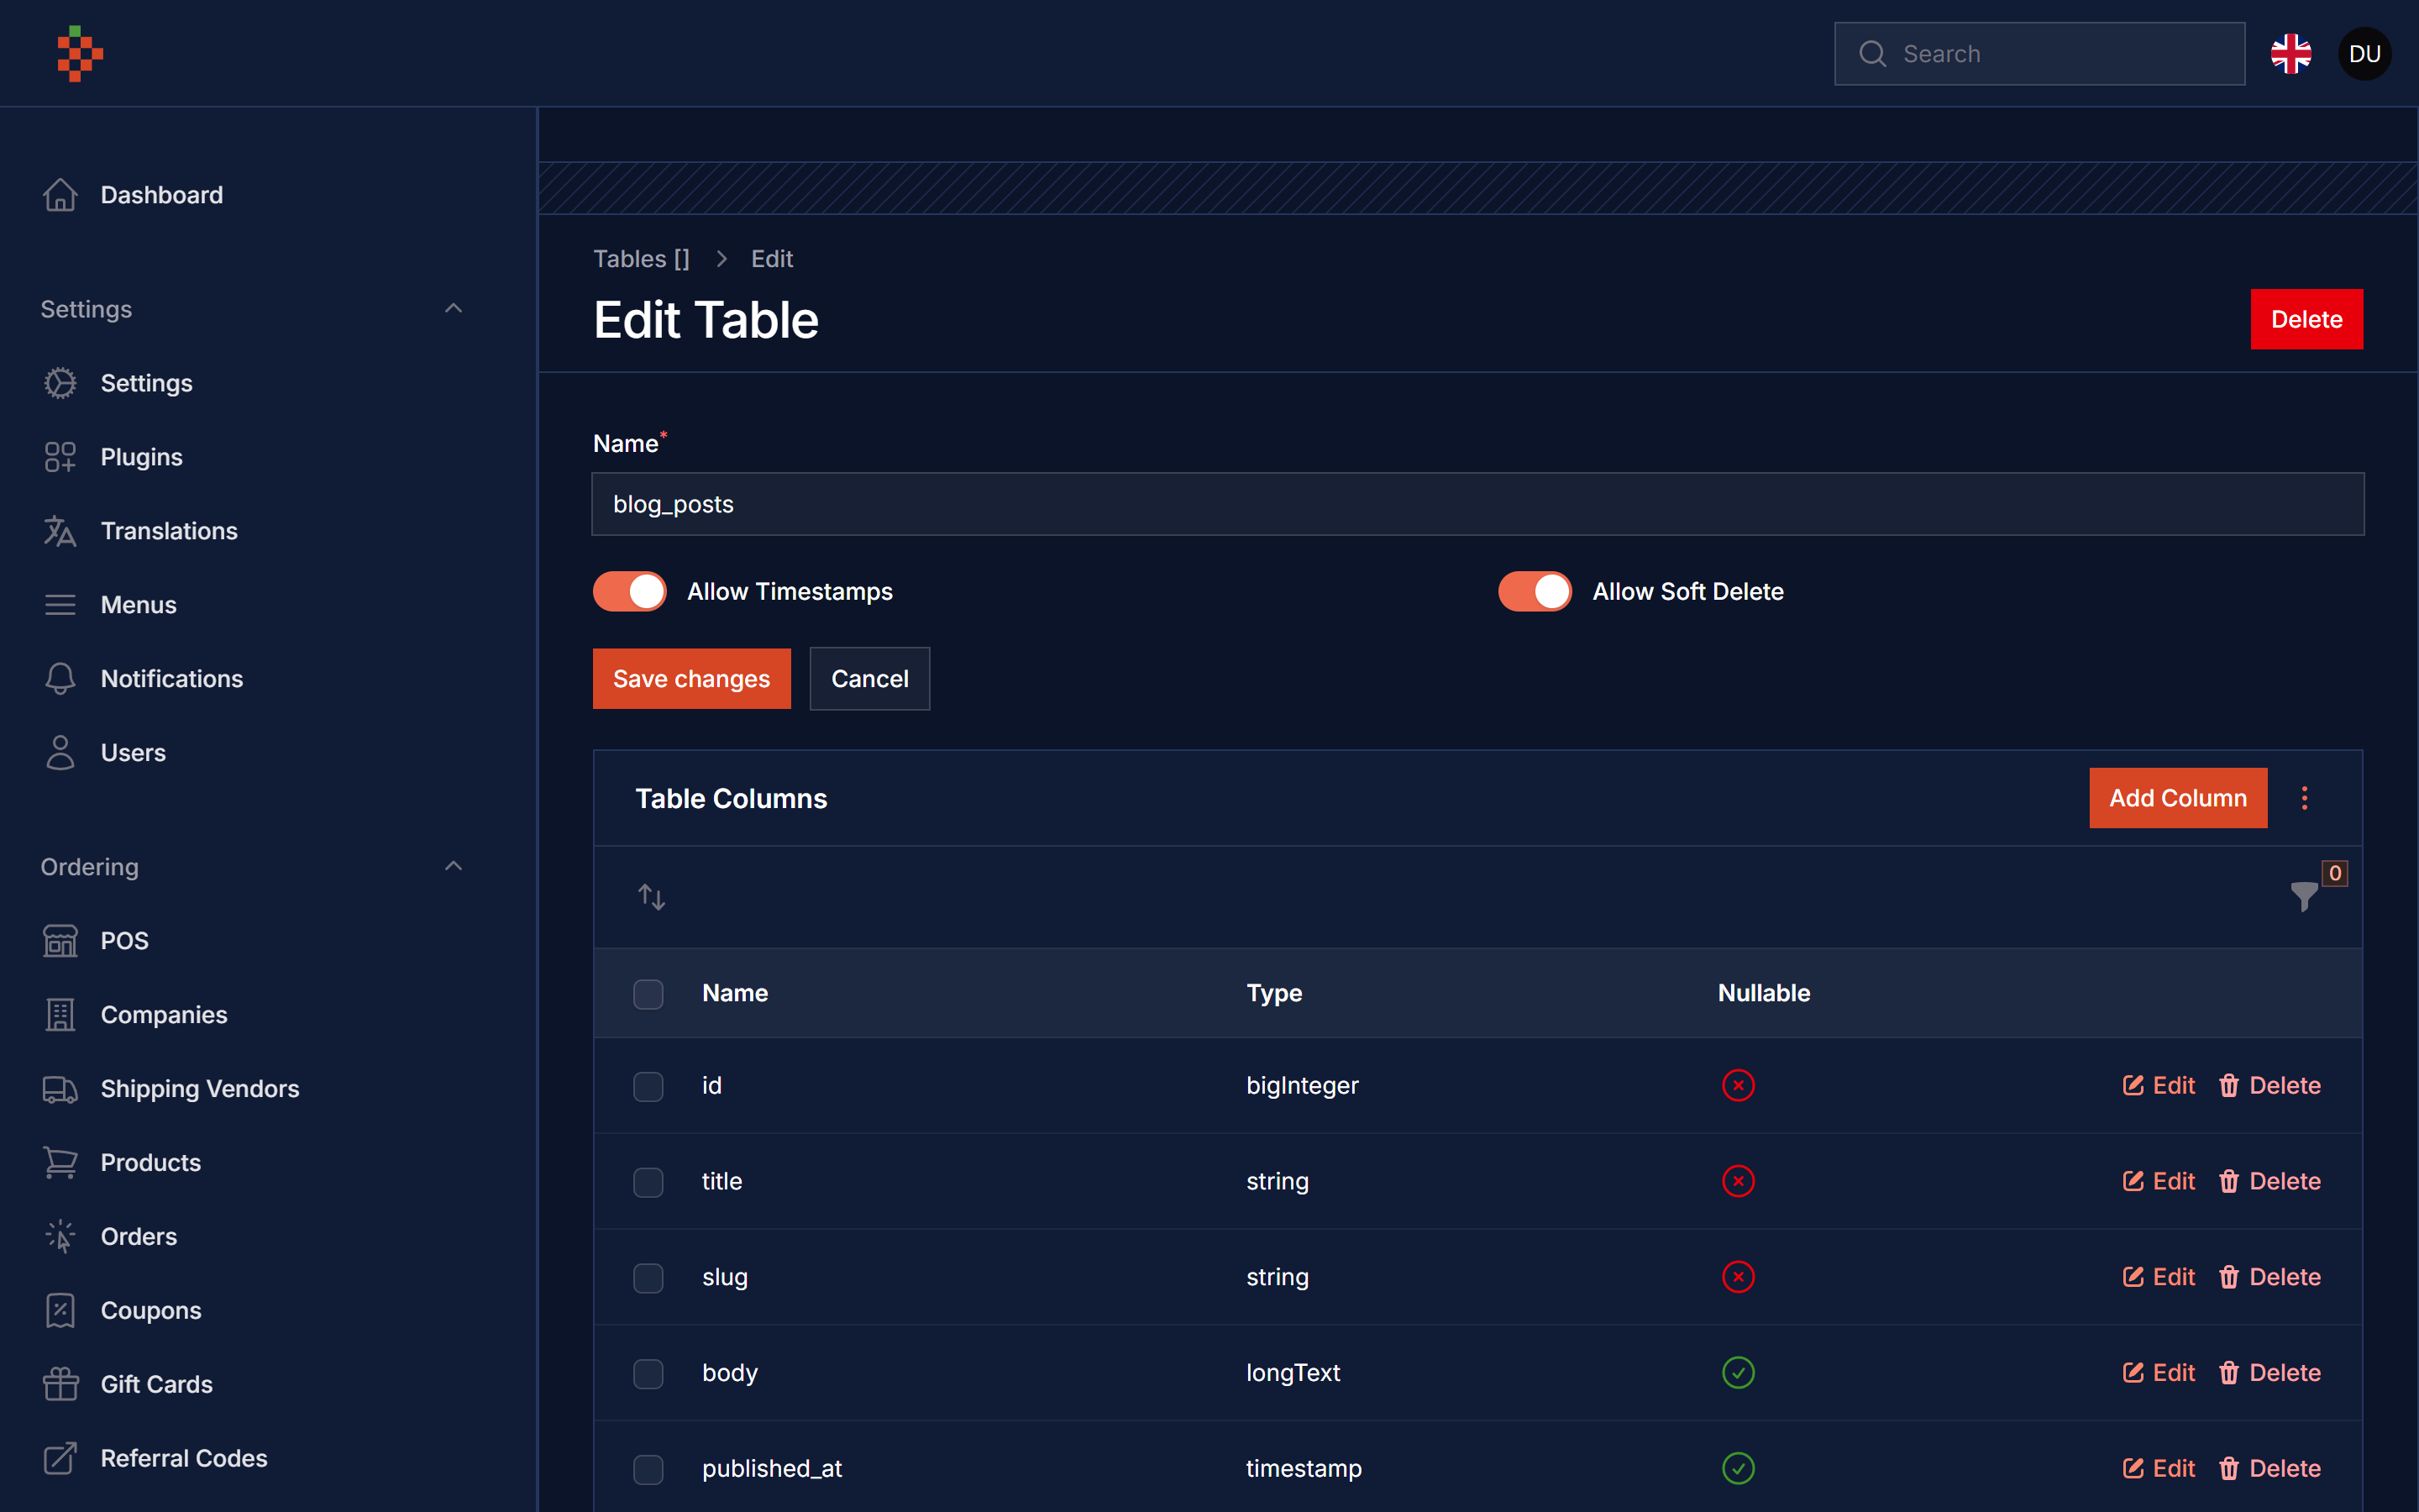2419x1512 pixels.
Task: Delete the id column
Action: (2270, 1086)
